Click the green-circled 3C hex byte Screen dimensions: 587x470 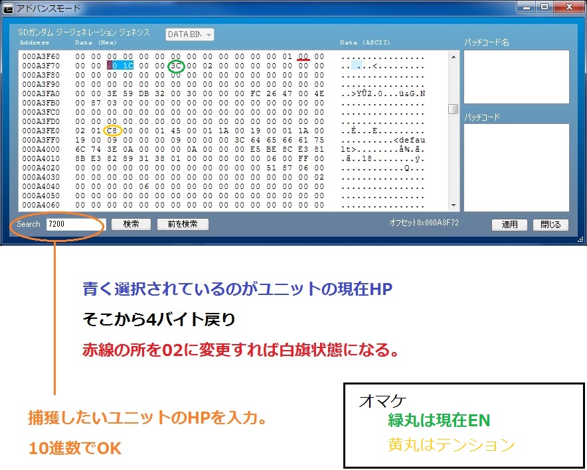[175, 66]
